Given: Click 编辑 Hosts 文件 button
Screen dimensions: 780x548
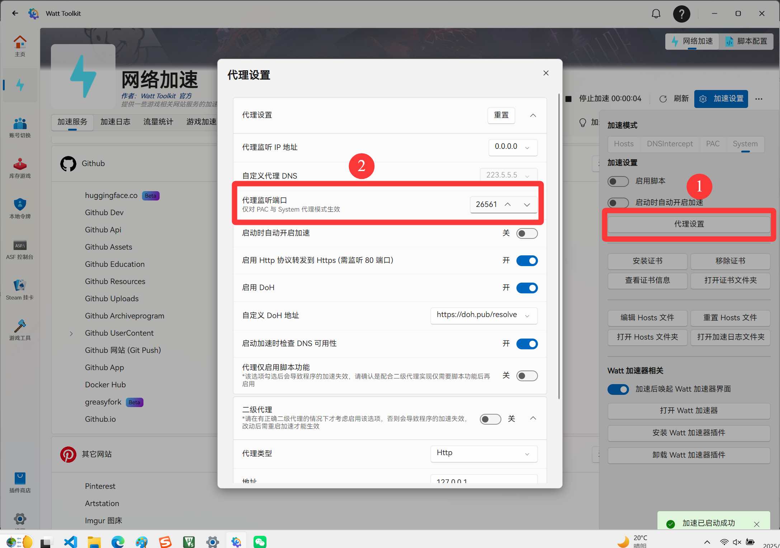Looking at the screenshot, I should pyautogui.click(x=647, y=318).
